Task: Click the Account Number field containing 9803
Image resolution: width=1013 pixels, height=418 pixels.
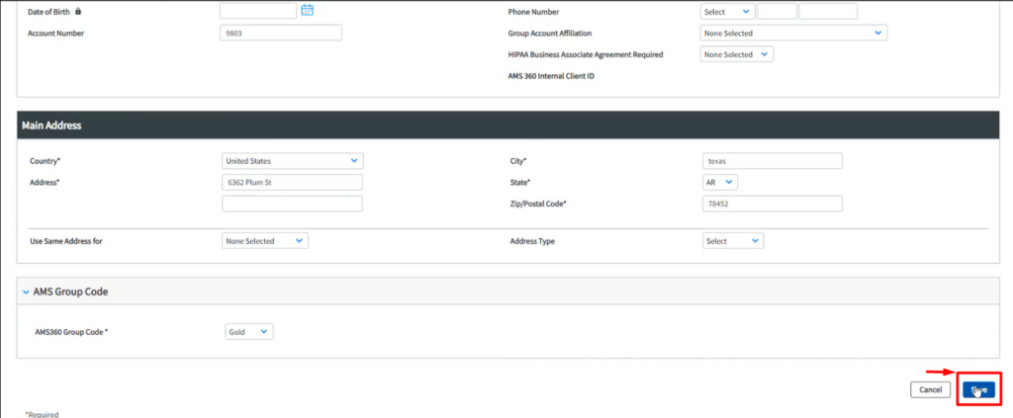Action: coord(280,33)
